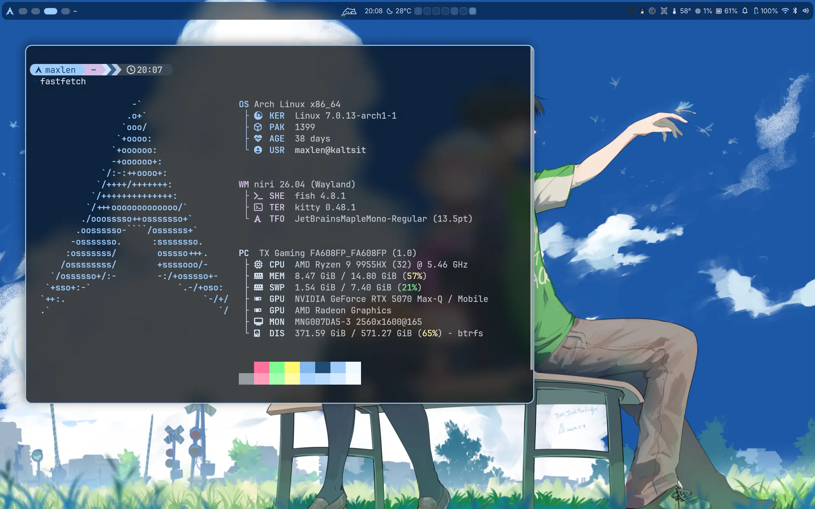Click the user icon next to USR

pyautogui.click(x=258, y=150)
